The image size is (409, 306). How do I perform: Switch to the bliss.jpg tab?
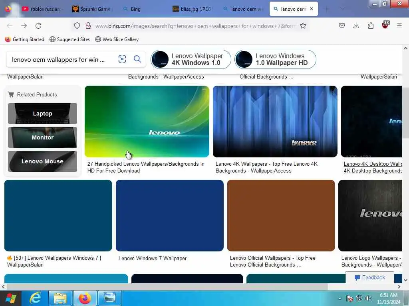[193, 9]
